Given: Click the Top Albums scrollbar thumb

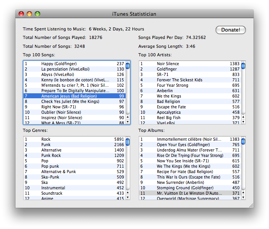Looking at the screenshot, I should 243,141.
